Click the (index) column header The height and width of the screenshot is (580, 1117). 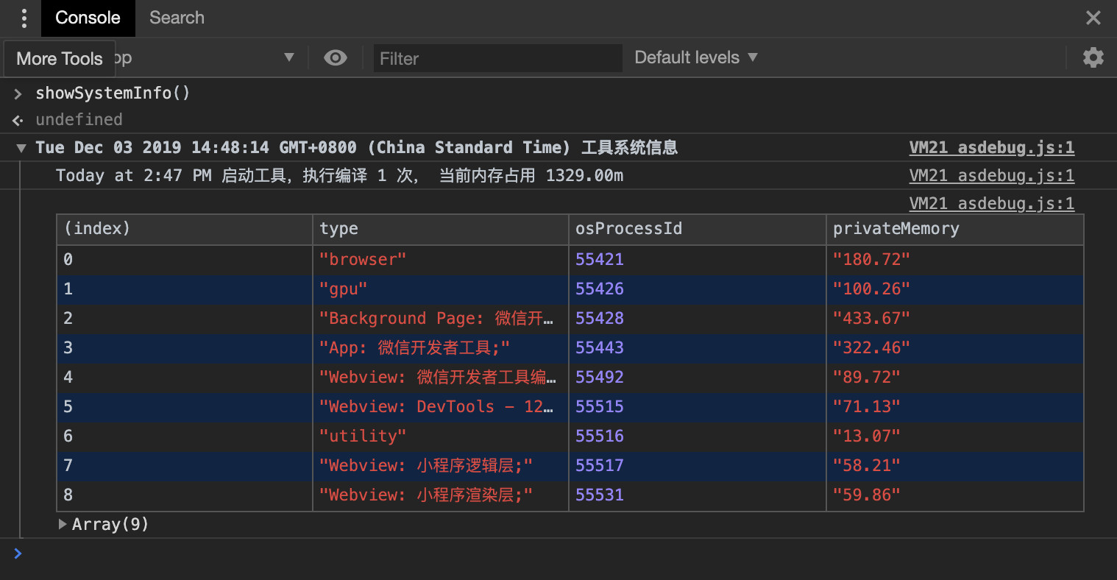184,229
